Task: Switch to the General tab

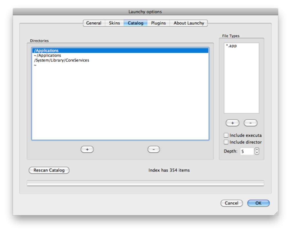Action: coord(94,23)
